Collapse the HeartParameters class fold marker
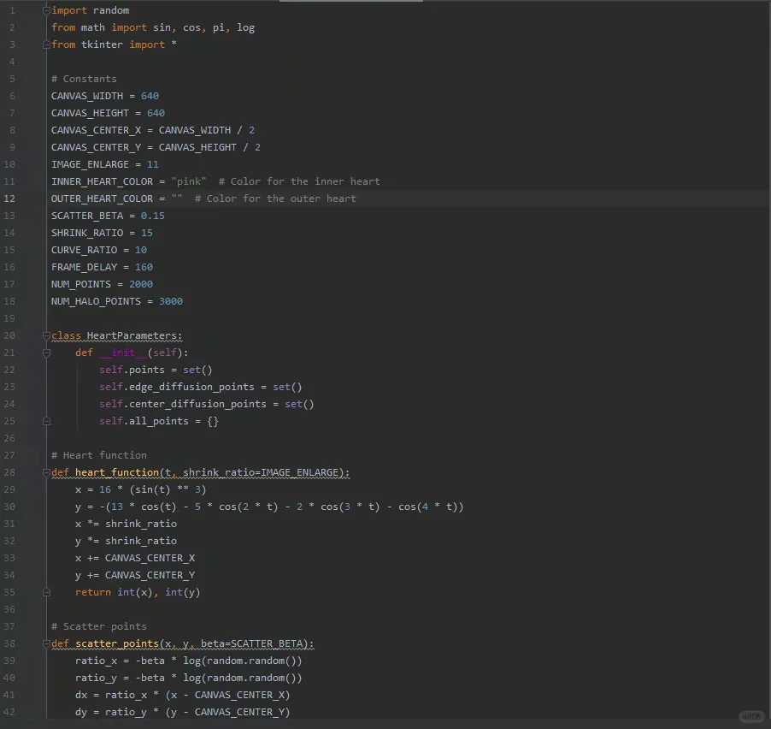Image resolution: width=771 pixels, height=729 pixels. coord(46,335)
